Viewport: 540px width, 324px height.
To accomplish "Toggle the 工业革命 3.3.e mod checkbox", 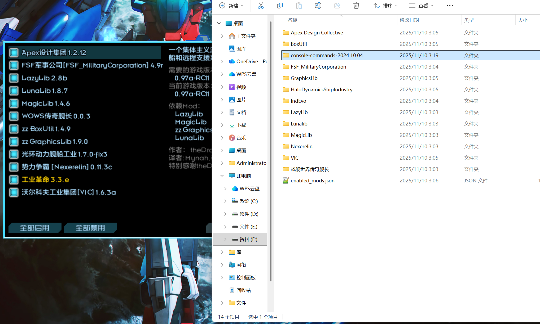I will click(14, 180).
